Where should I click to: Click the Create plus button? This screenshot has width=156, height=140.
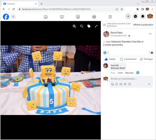(x=128, y=16)
